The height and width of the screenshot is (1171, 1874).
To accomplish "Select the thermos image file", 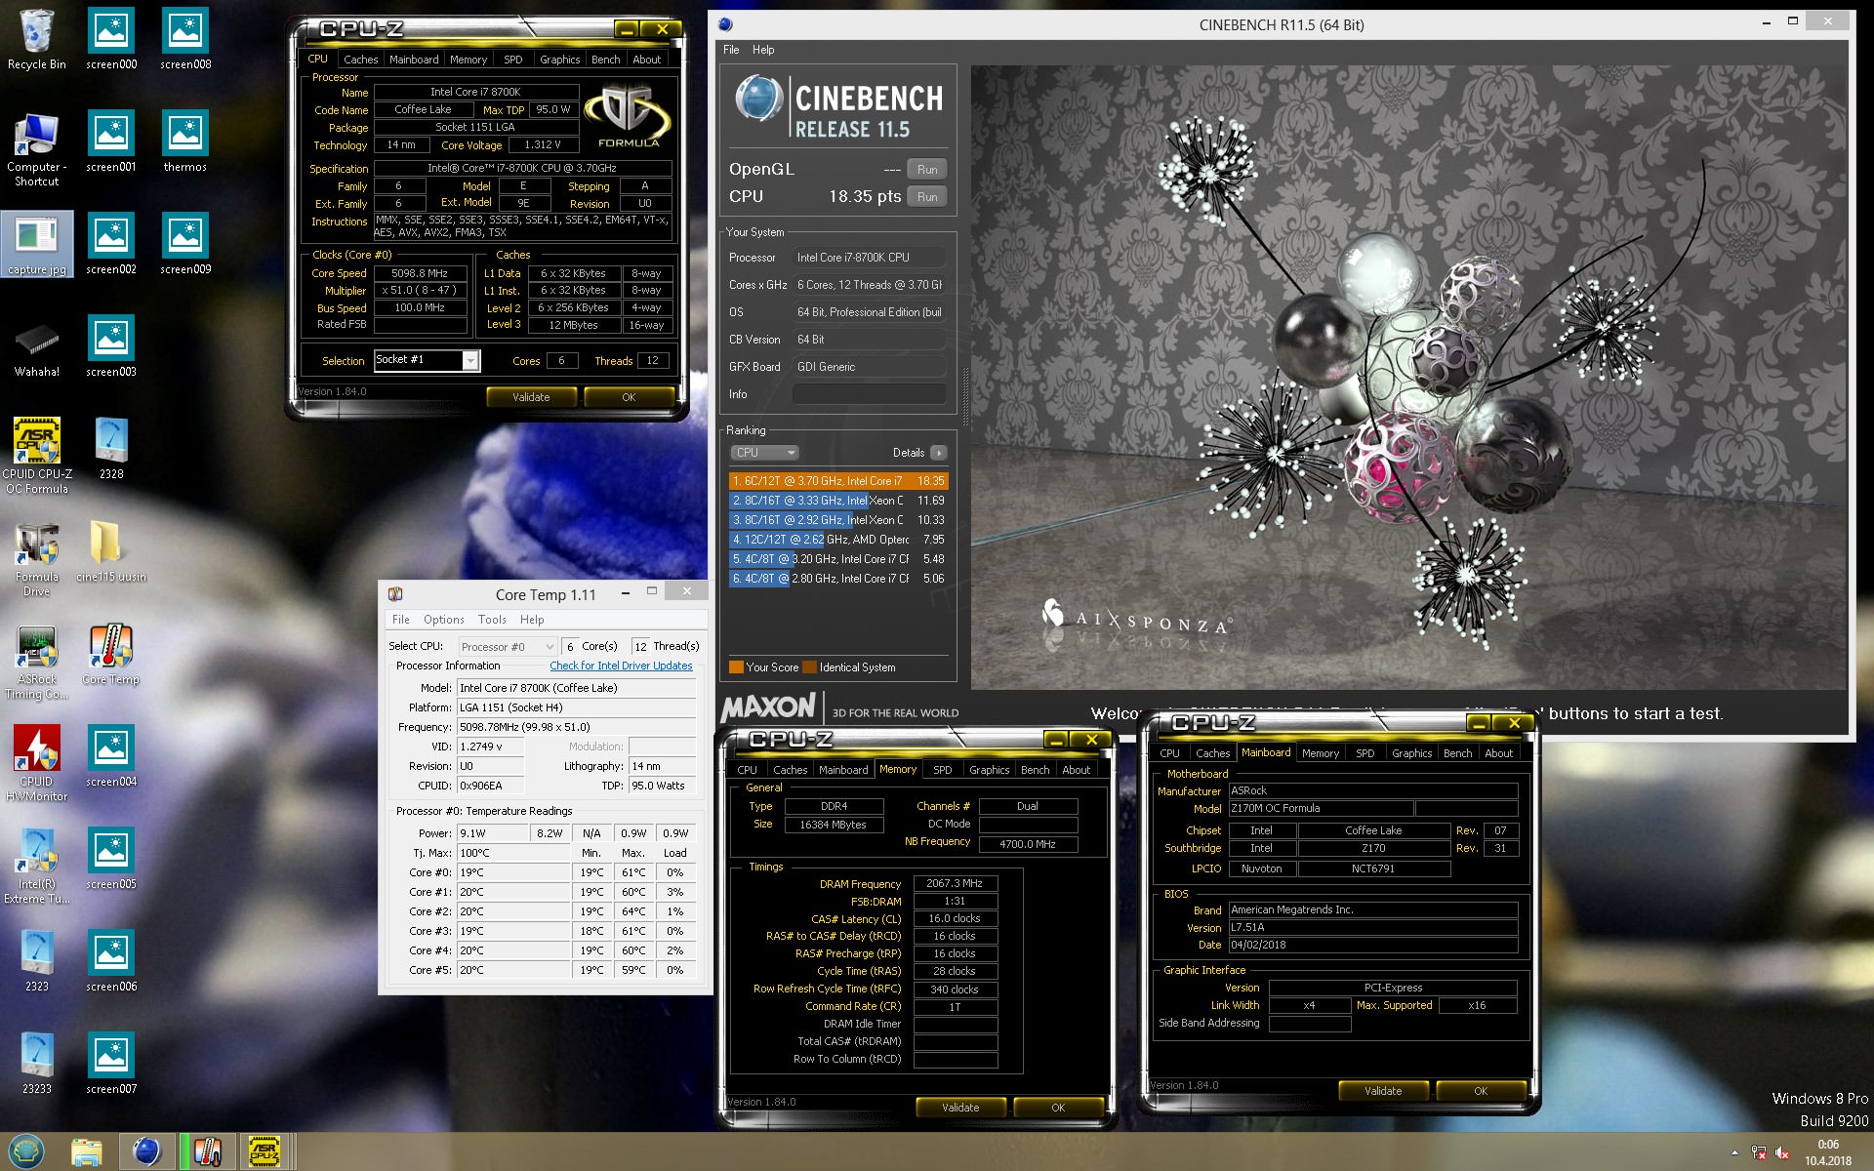I will [x=185, y=141].
